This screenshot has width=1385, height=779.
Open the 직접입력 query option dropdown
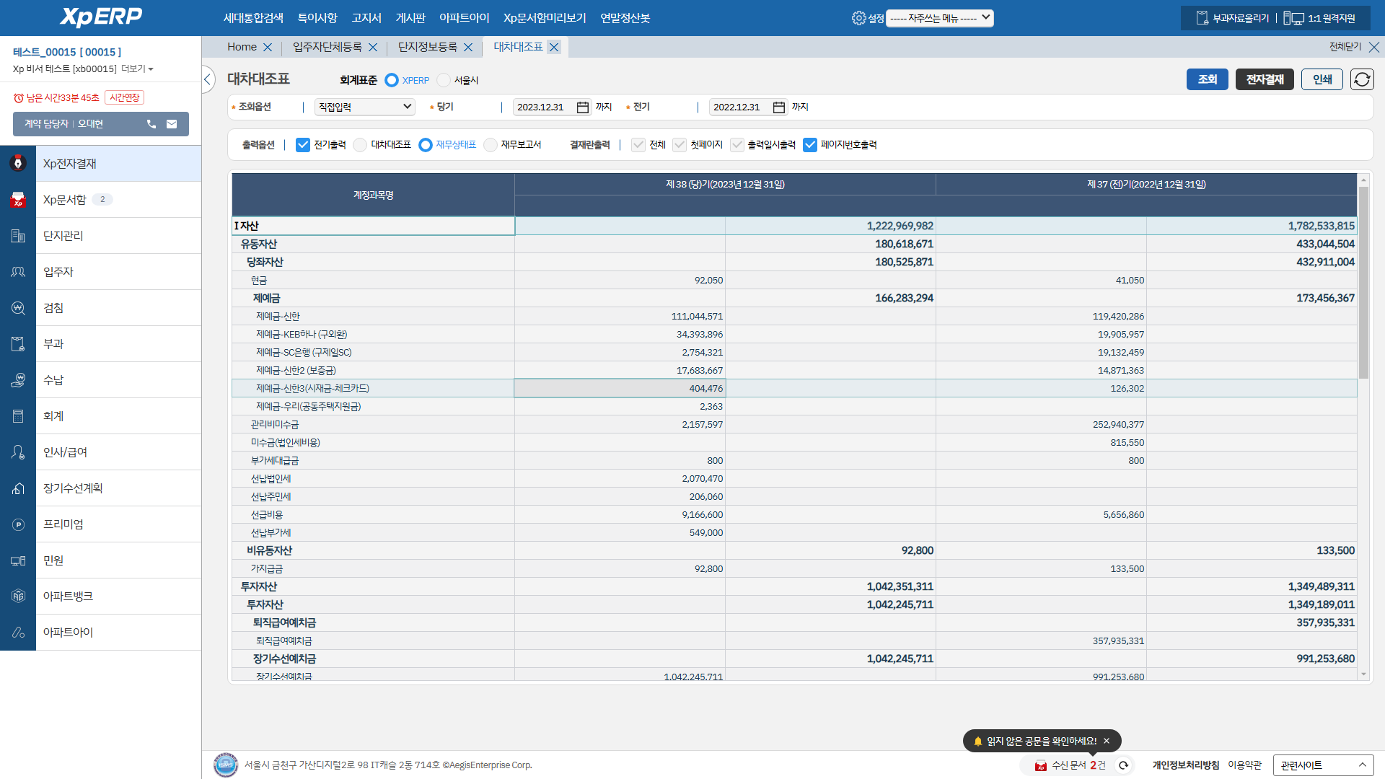coord(365,107)
